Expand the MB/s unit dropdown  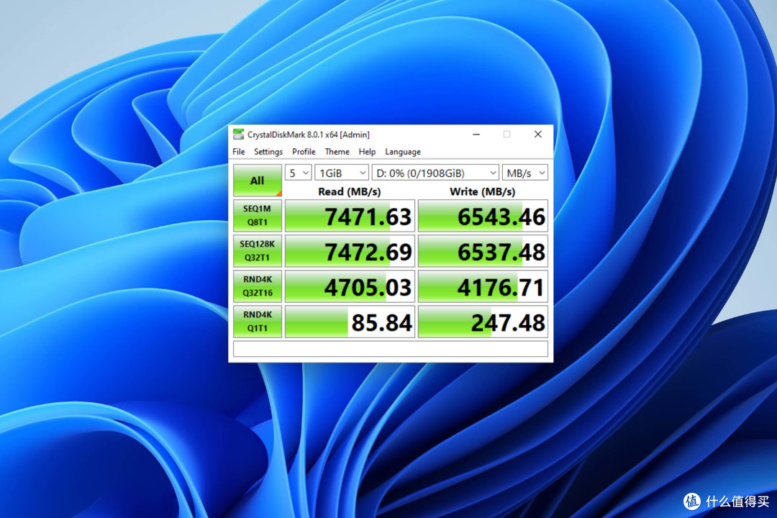524,173
